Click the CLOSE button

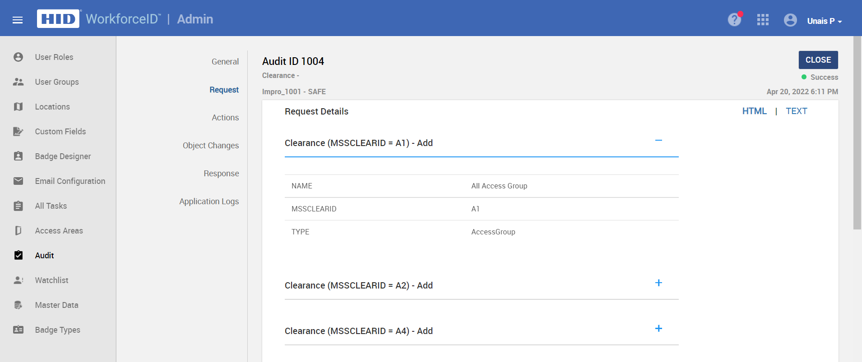tap(818, 60)
